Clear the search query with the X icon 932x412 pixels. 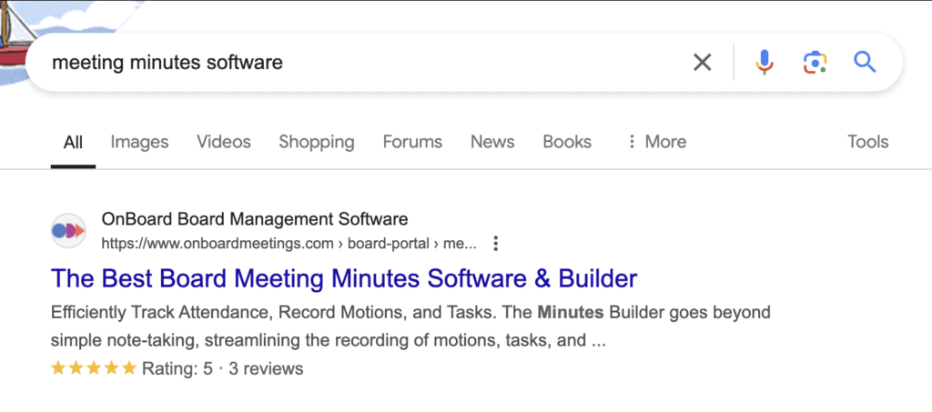click(702, 63)
